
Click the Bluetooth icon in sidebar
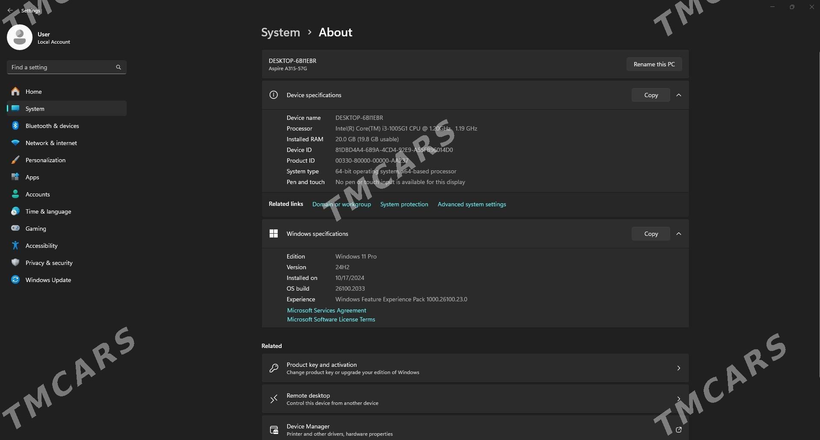15,125
